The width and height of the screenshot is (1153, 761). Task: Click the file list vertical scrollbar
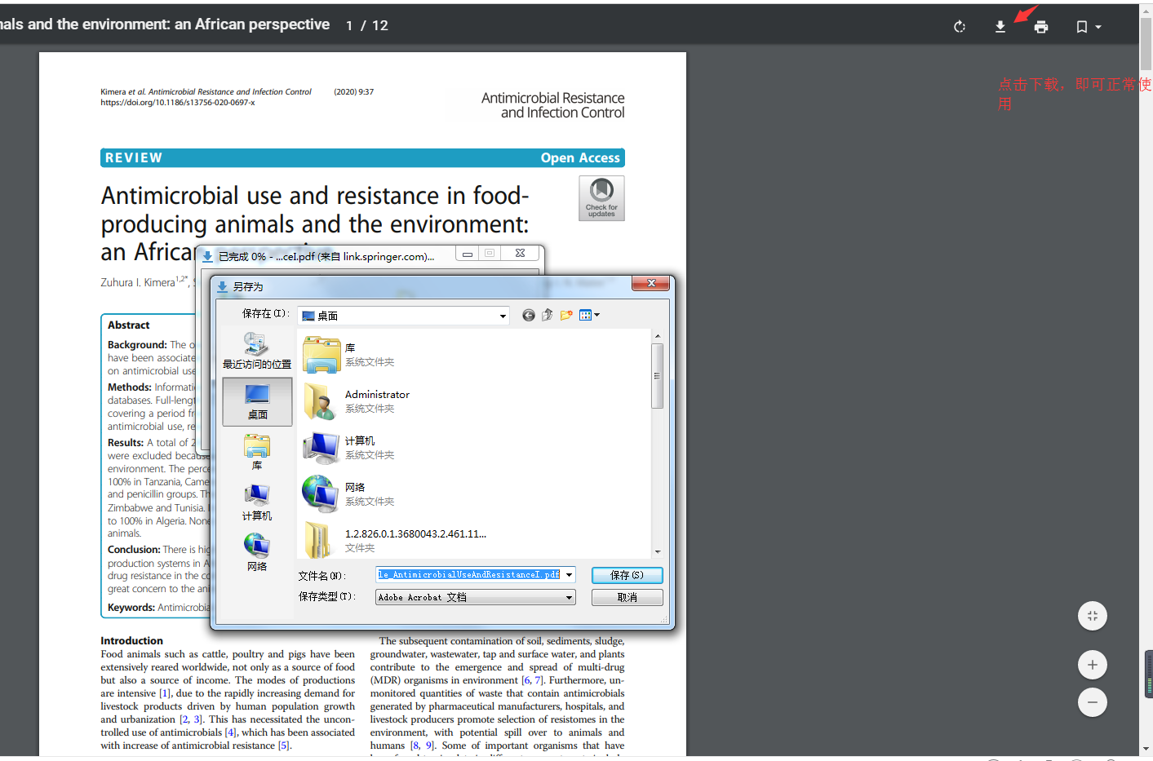click(x=657, y=375)
